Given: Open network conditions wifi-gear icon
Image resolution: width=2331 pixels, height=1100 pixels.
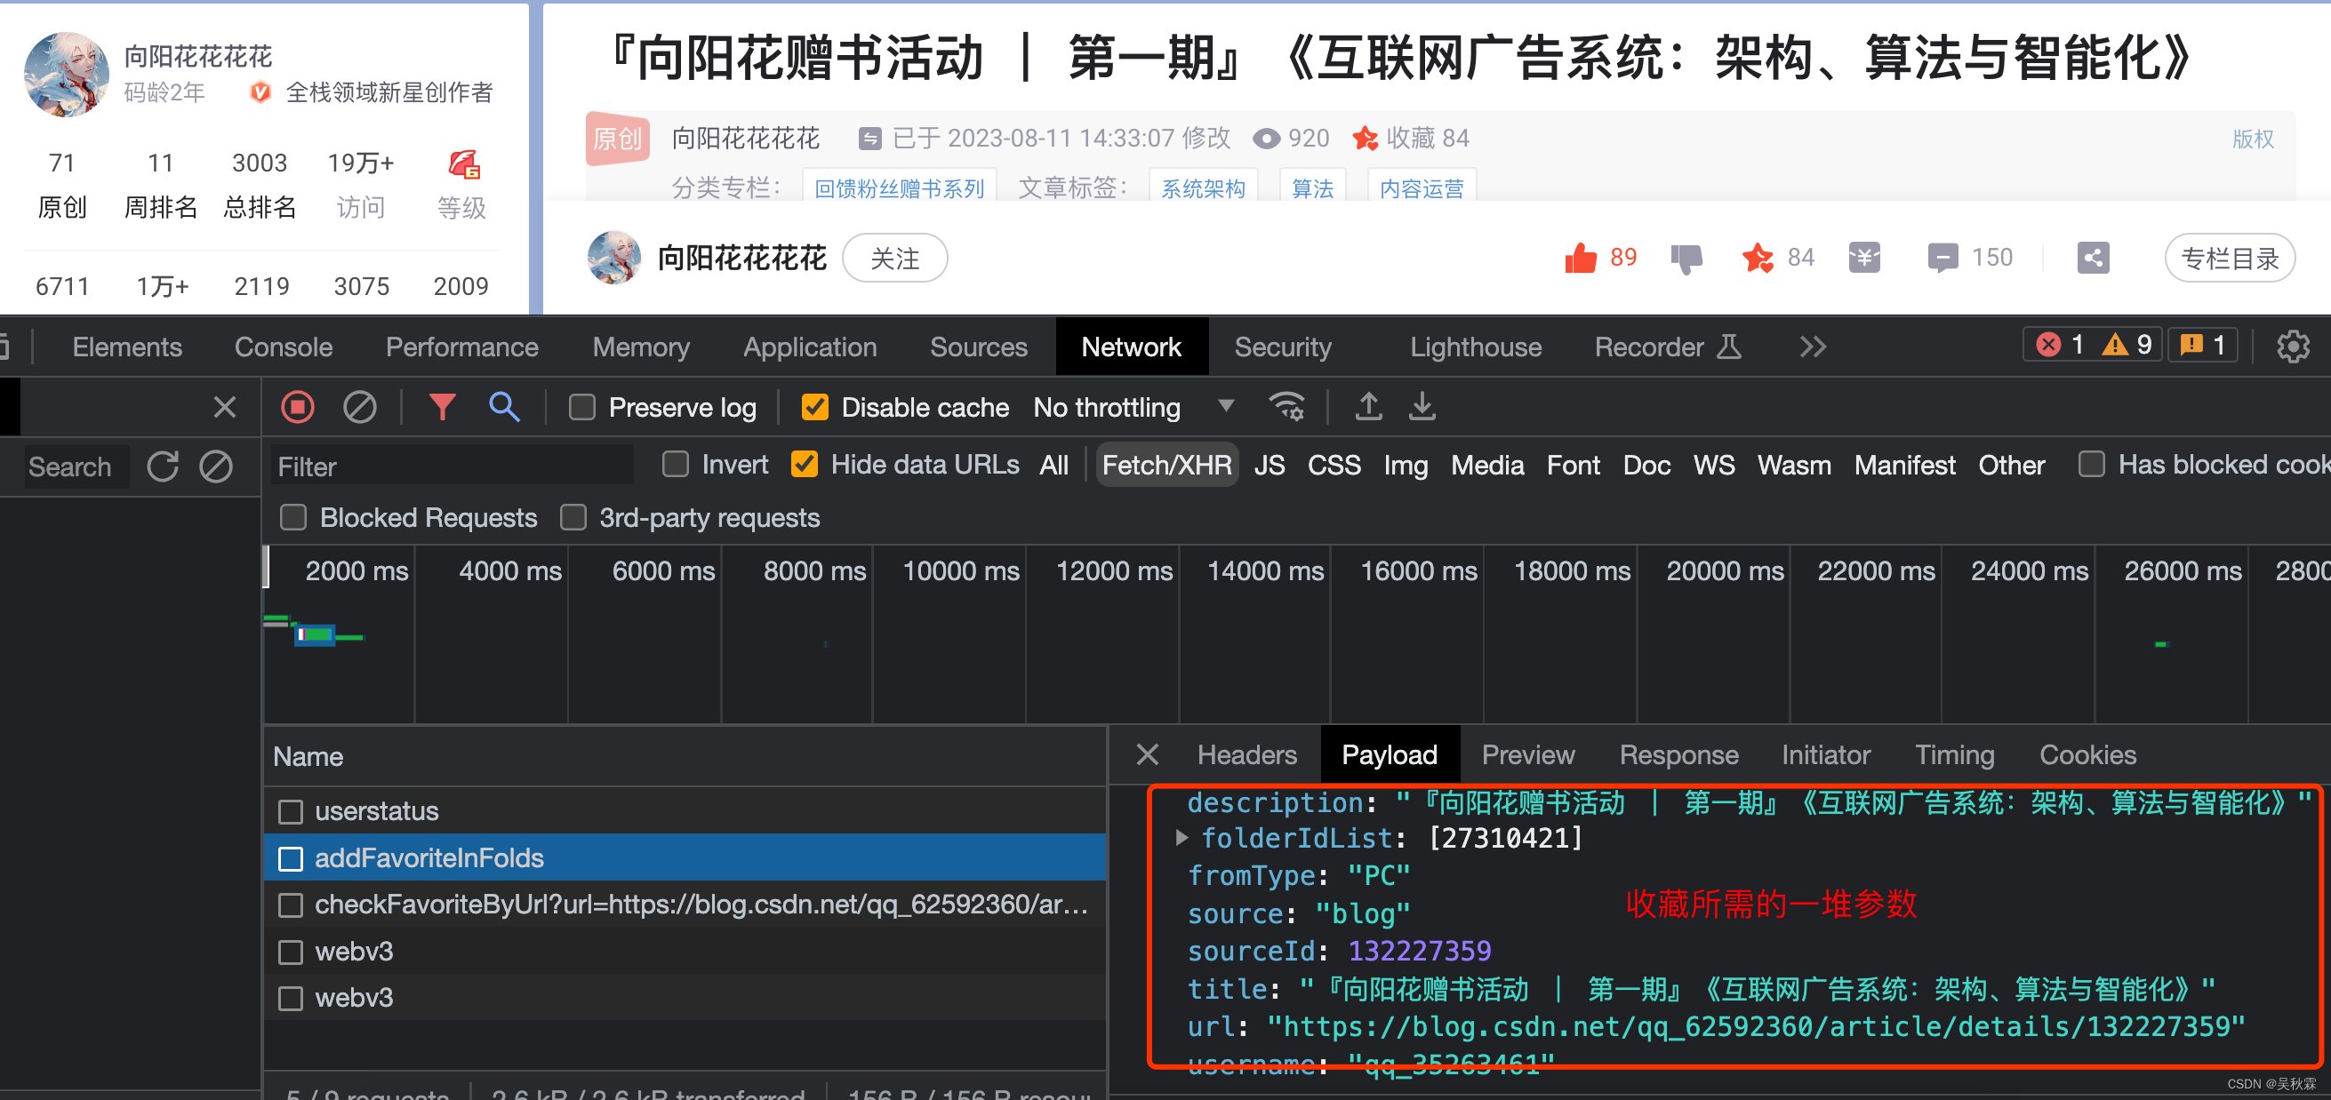Looking at the screenshot, I should click(1286, 407).
